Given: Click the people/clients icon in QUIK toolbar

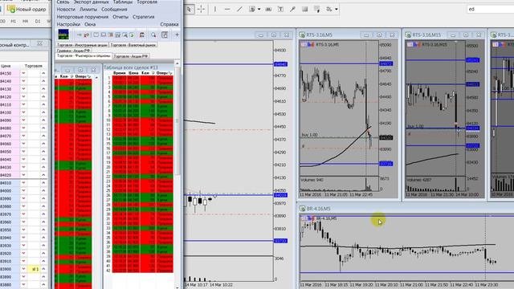Looking at the screenshot, I should pyautogui.click(x=142, y=35).
